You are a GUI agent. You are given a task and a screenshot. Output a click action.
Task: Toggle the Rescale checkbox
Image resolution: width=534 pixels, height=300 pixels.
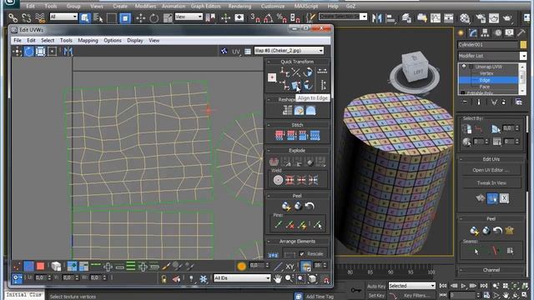302,253
